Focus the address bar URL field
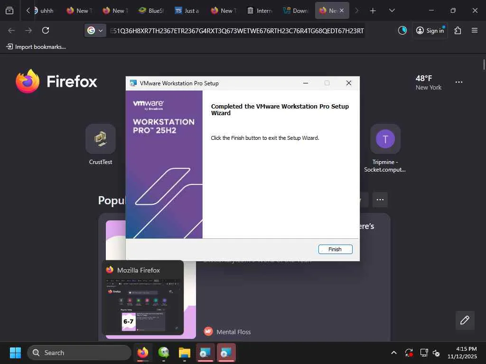The image size is (486, 364). (237, 31)
